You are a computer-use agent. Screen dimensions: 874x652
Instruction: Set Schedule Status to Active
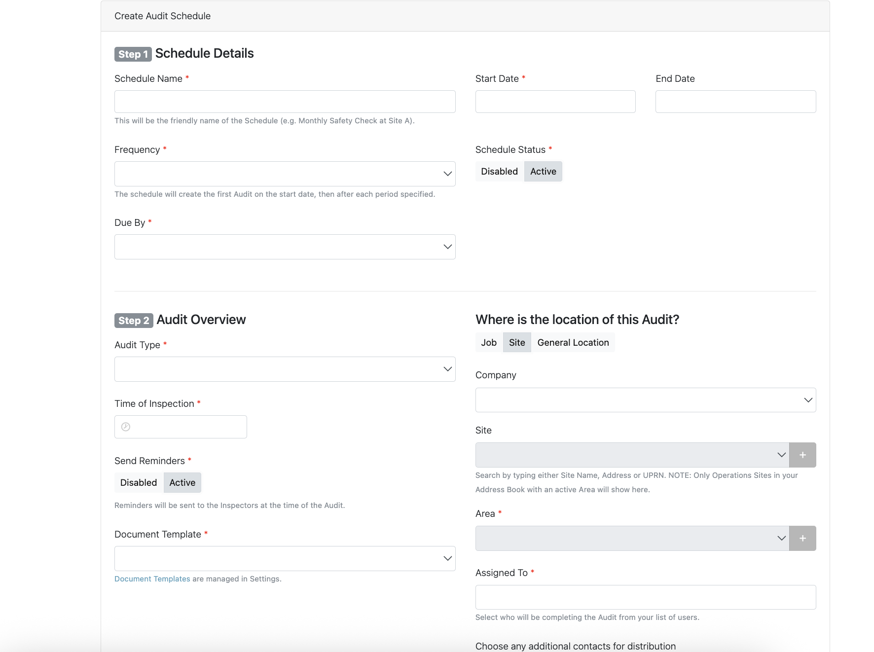point(543,171)
